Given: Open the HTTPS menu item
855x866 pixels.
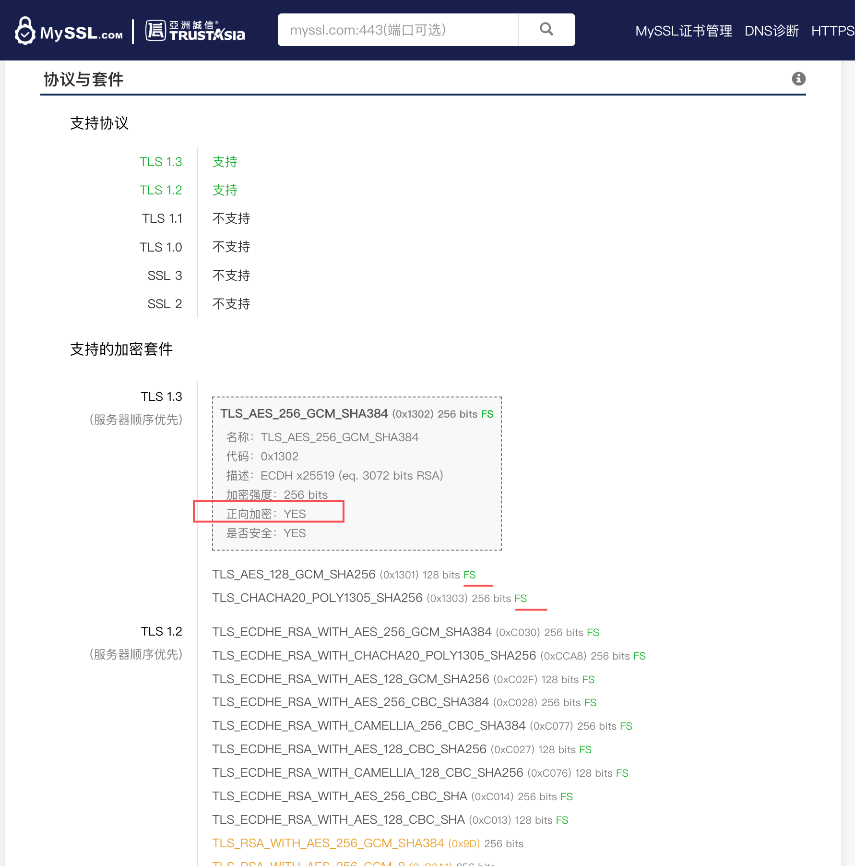Looking at the screenshot, I should point(833,31).
